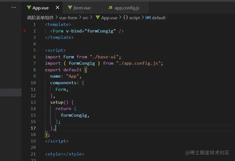
Task: Click the name property on line 9
Action: [55, 76]
